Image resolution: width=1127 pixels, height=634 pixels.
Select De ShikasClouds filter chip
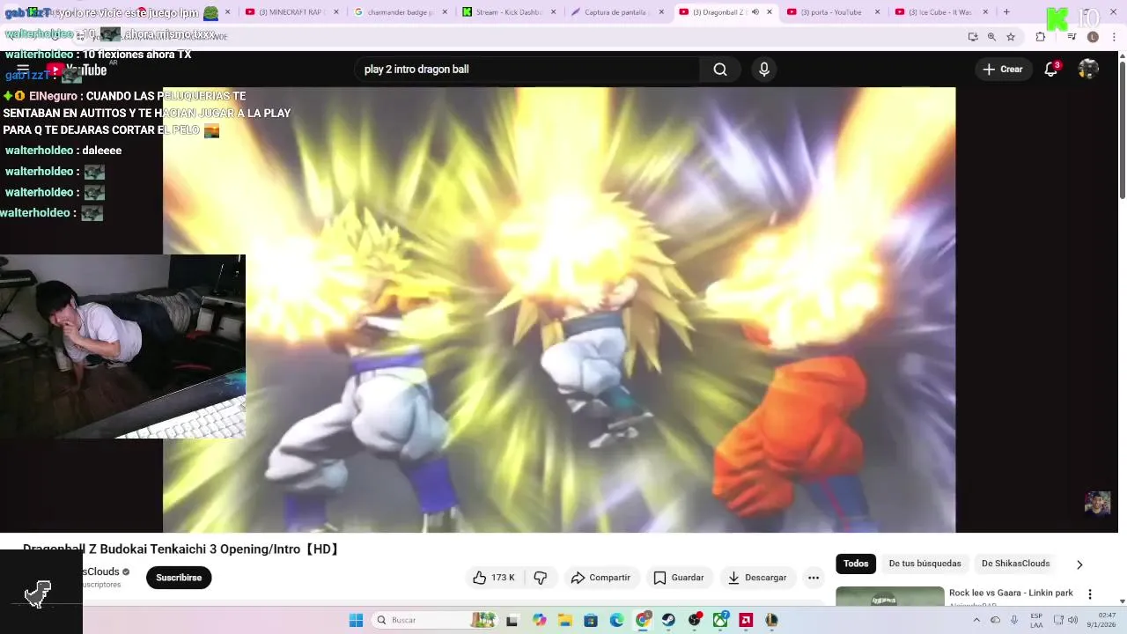point(1015,564)
